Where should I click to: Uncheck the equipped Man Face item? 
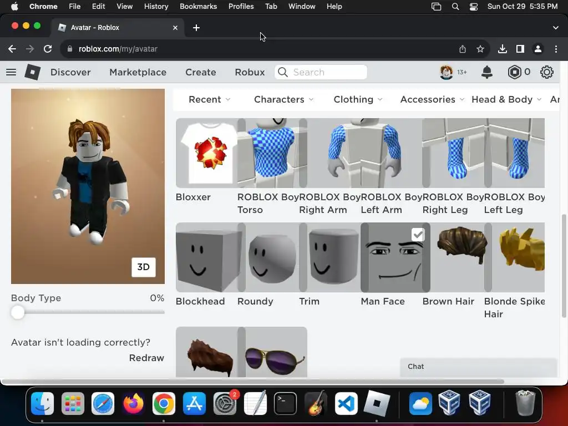[418, 235]
